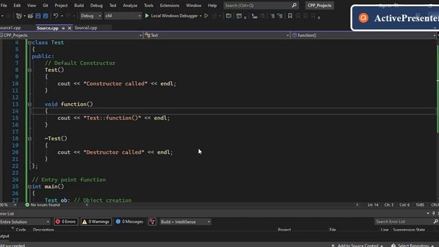Open the Edit menu
Viewport: 439px width, 247px height.
click(x=16, y=5)
